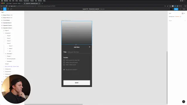Open the Bookmarks menu
The image size is (187, 105).
[x=26, y=1]
